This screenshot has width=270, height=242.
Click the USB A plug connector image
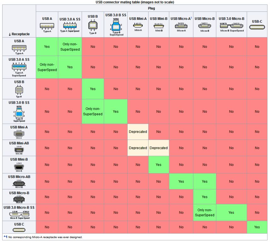47,28
